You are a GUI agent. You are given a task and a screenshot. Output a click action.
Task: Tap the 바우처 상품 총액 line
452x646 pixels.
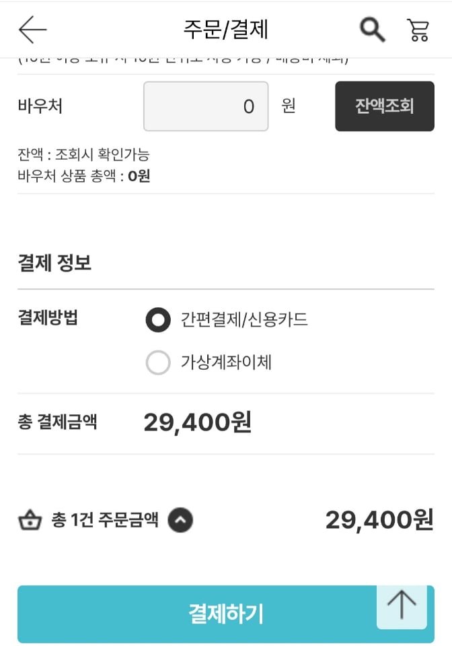coord(84,176)
